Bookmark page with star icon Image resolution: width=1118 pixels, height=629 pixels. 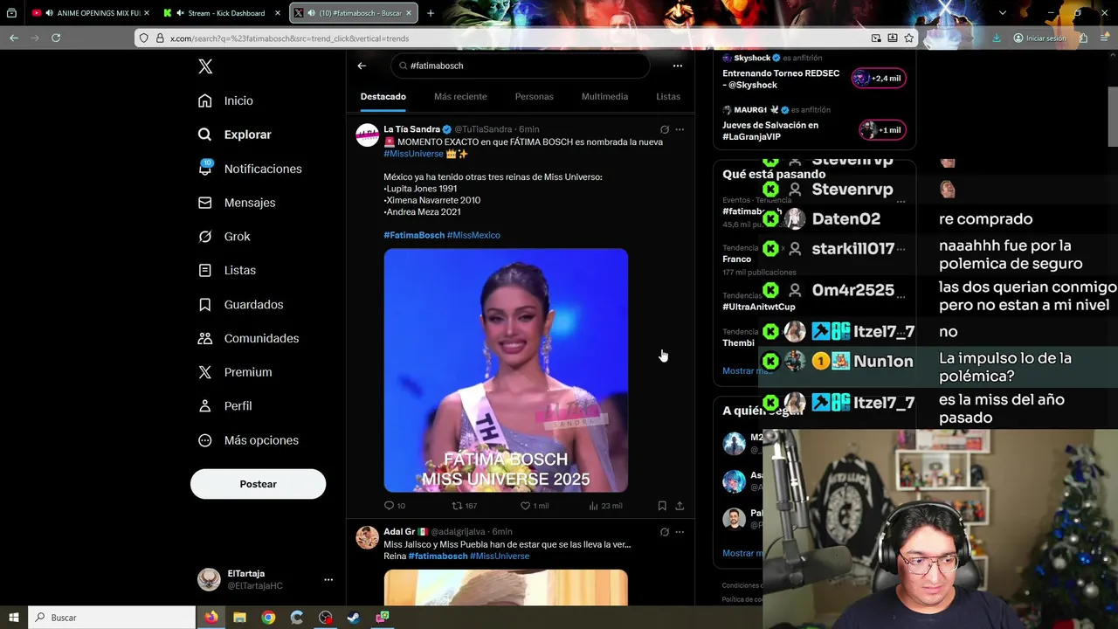coord(909,38)
